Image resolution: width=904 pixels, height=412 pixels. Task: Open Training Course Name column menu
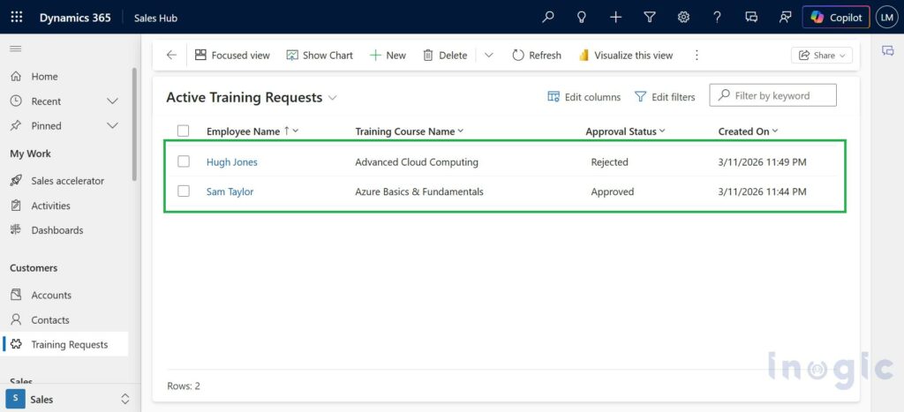410,131
